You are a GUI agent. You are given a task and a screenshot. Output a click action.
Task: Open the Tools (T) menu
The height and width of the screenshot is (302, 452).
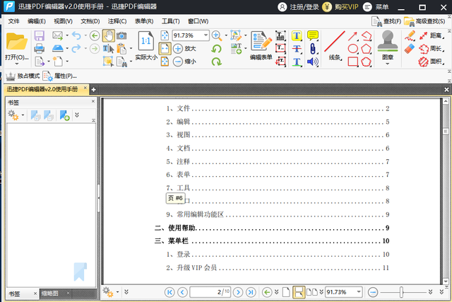click(x=171, y=21)
